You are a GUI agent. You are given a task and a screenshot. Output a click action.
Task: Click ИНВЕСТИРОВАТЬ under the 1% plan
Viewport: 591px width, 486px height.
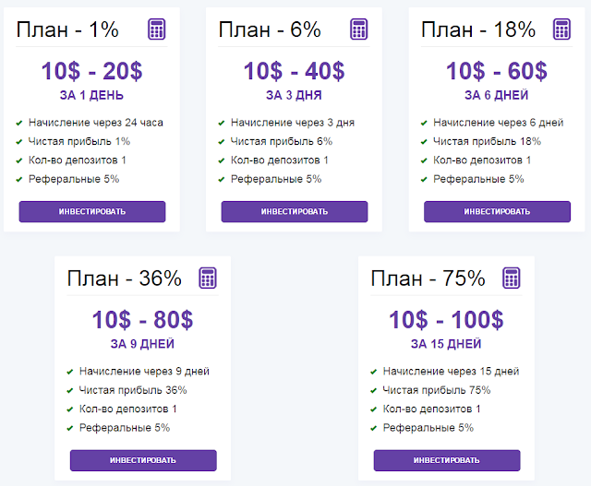92,211
